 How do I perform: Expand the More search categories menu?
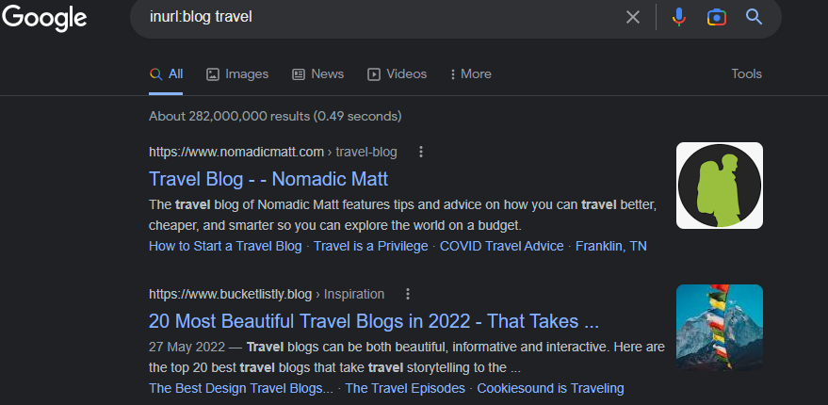470,73
